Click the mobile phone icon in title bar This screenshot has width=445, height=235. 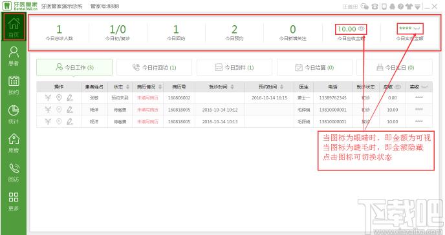pyautogui.click(x=384, y=6)
